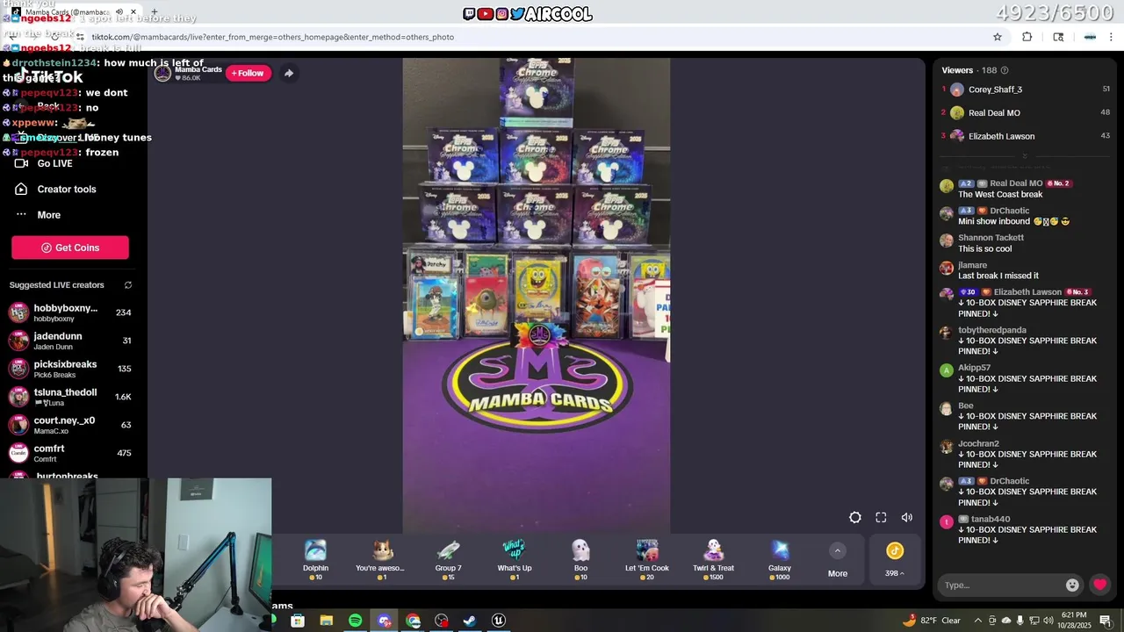1124x632 pixels.
Task: Select Go LIVE in sidebar
Action: coord(54,163)
